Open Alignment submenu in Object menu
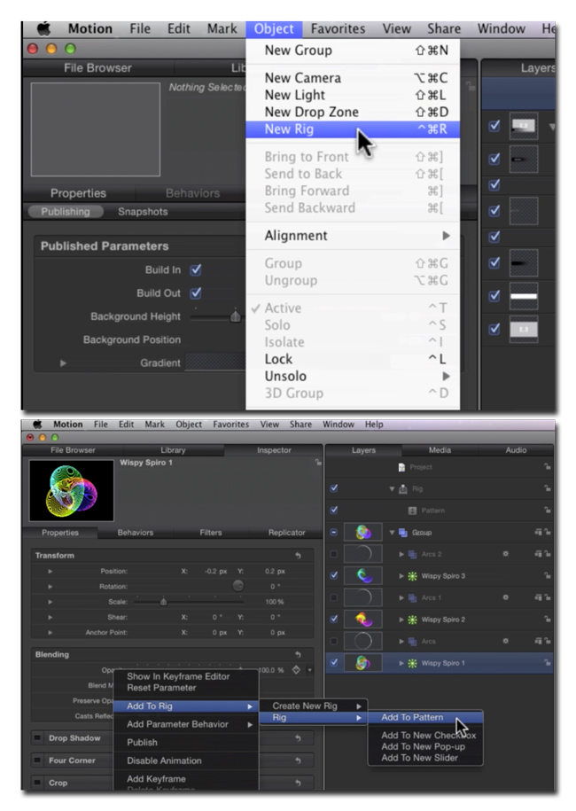The height and width of the screenshot is (811, 576). click(x=353, y=236)
